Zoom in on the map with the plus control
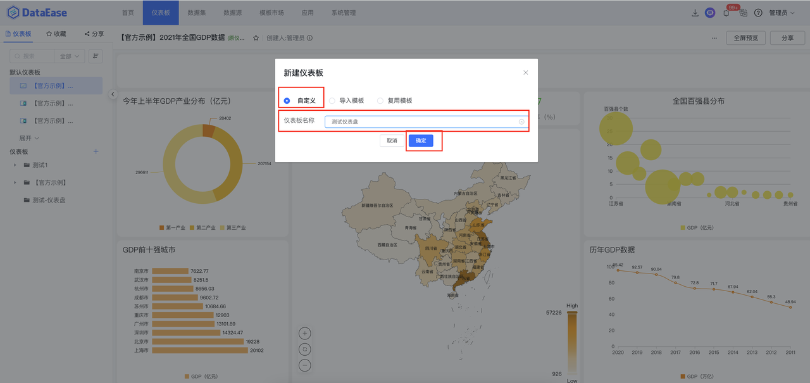The width and height of the screenshot is (810, 383). tap(304, 333)
